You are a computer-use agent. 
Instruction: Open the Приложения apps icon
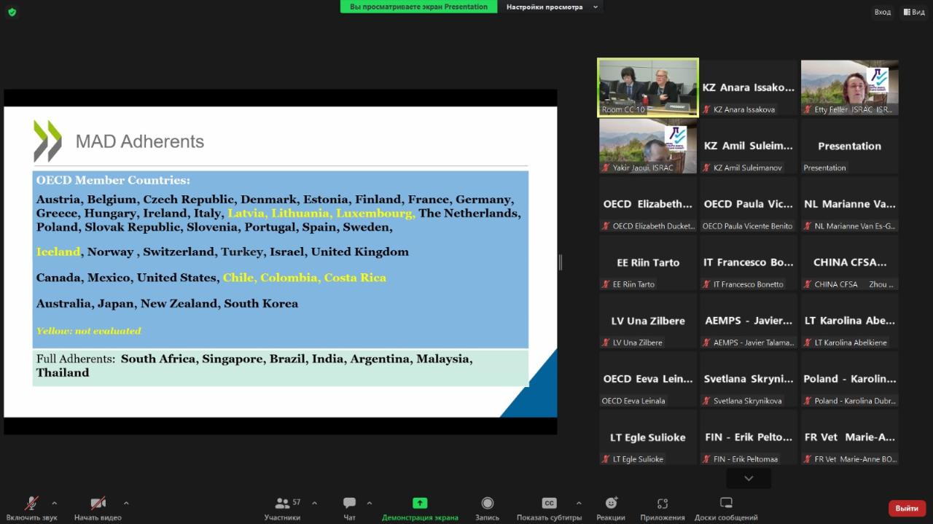[x=663, y=503]
